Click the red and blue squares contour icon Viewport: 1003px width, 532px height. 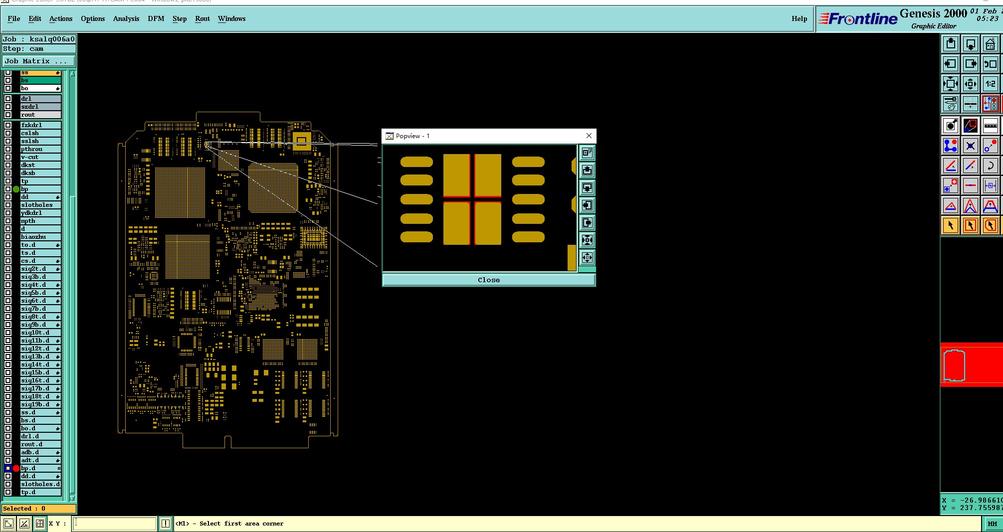[x=971, y=125]
